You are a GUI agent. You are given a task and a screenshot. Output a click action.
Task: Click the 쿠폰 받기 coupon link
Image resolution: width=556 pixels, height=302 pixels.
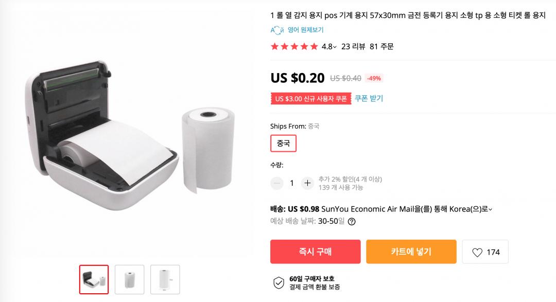(369, 98)
